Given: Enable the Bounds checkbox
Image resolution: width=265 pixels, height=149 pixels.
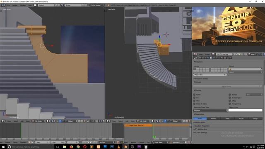Looking at the screenshot, I should (229, 95).
